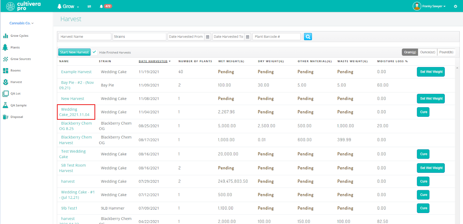The width and height of the screenshot is (463, 224).
Task: Select date cell 08/25/2021
Action: pyautogui.click(x=149, y=126)
